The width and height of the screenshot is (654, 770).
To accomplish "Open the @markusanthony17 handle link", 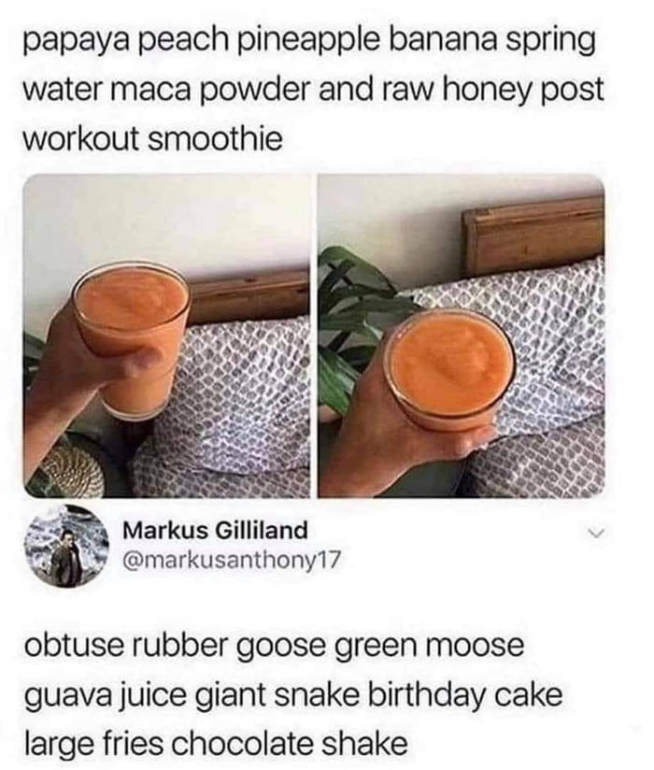I will point(230,560).
